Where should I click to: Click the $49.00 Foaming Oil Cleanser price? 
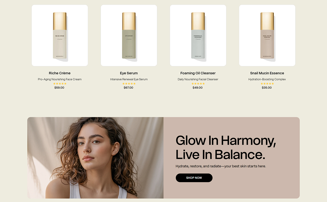(x=198, y=88)
